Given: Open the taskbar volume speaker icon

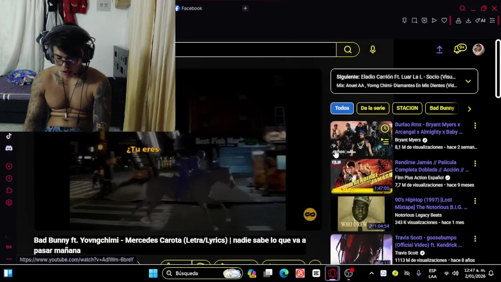Looking at the screenshot, I should click(x=455, y=273).
